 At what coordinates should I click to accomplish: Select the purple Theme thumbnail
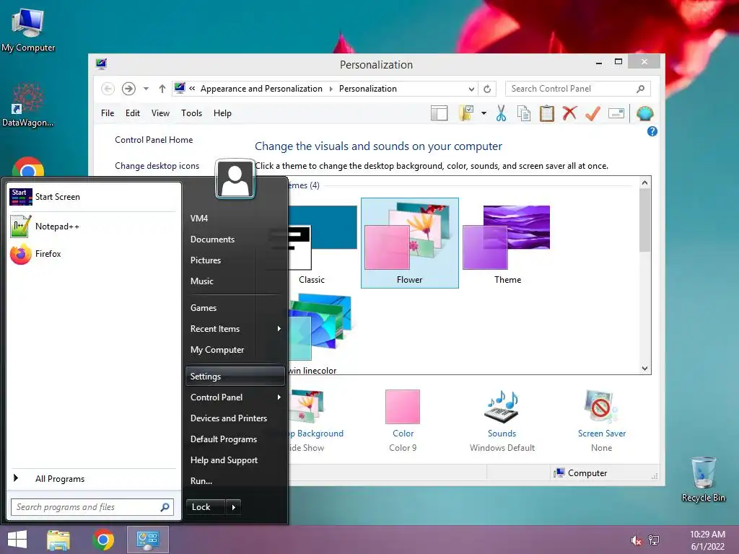click(x=507, y=242)
